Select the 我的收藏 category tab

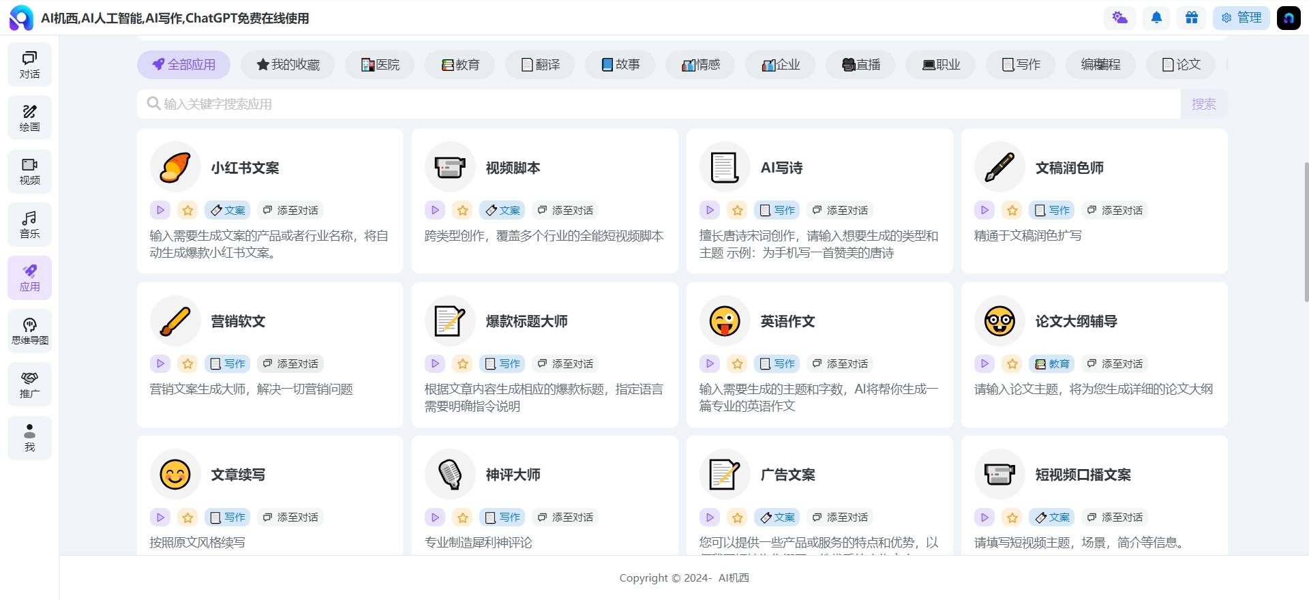[x=288, y=65]
